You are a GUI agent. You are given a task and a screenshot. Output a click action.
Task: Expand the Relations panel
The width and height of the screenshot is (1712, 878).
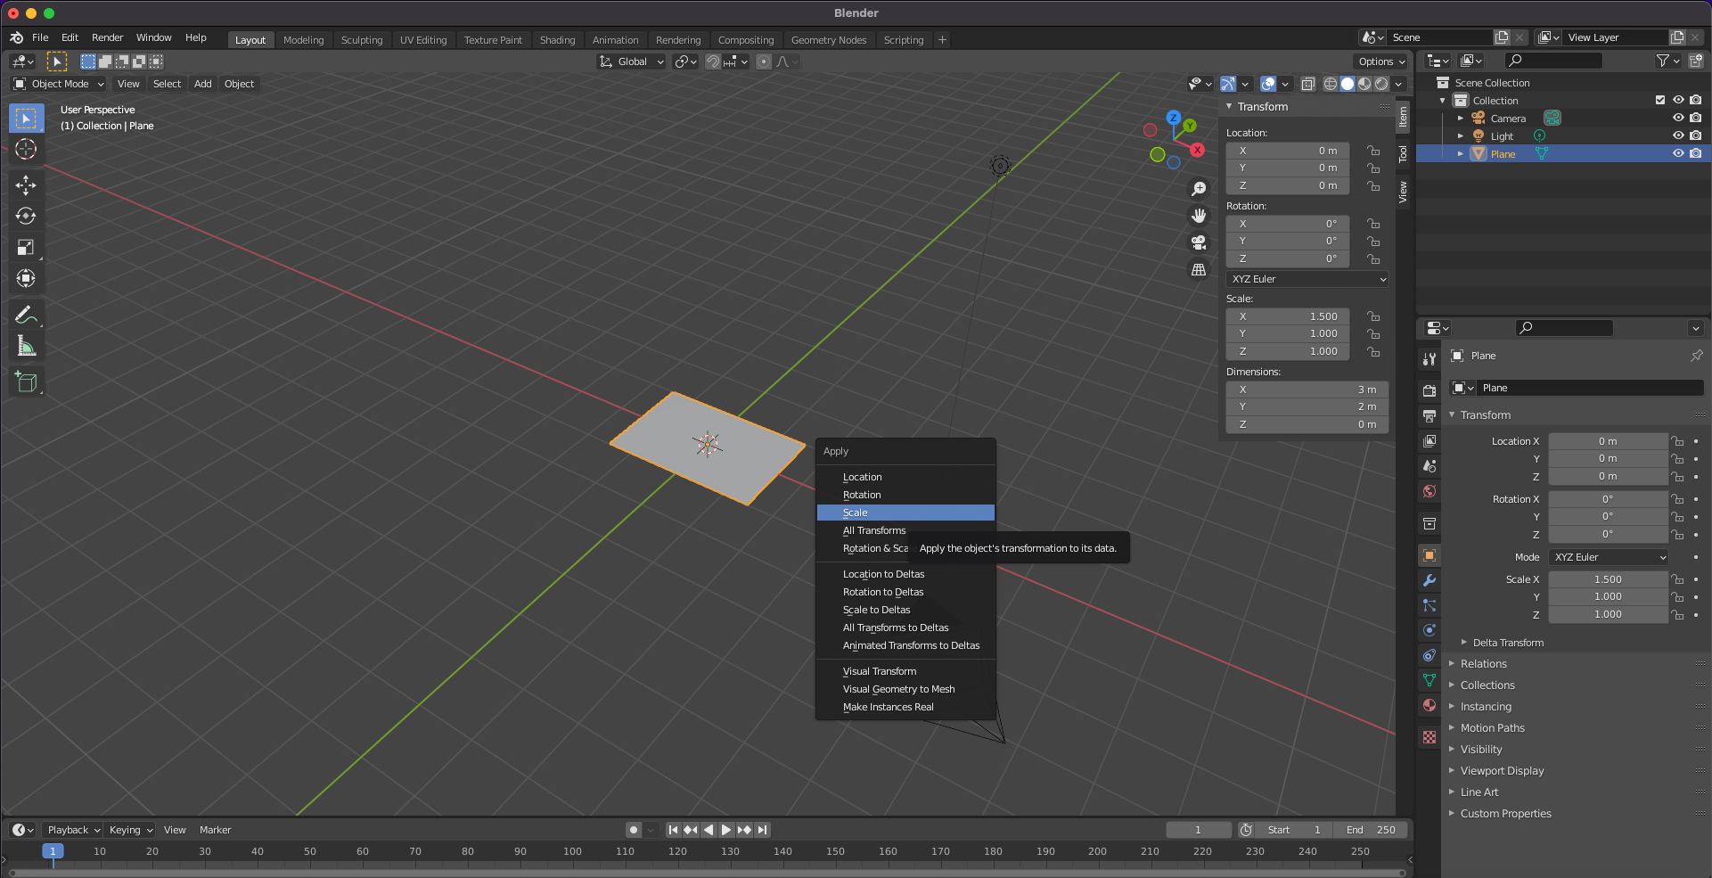coord(1483,664)
